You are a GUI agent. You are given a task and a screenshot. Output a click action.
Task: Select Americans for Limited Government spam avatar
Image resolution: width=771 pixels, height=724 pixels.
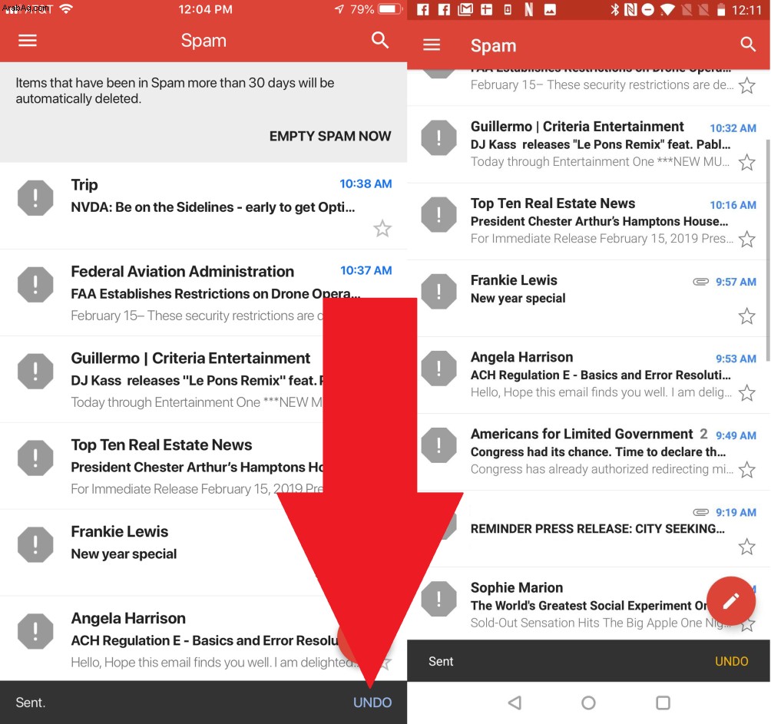(x=439, y=445)
